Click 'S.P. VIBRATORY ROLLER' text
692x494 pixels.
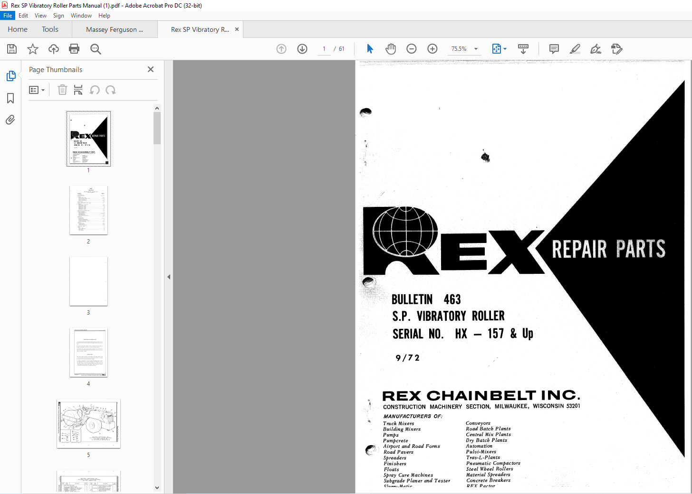(x=448, y=316)
